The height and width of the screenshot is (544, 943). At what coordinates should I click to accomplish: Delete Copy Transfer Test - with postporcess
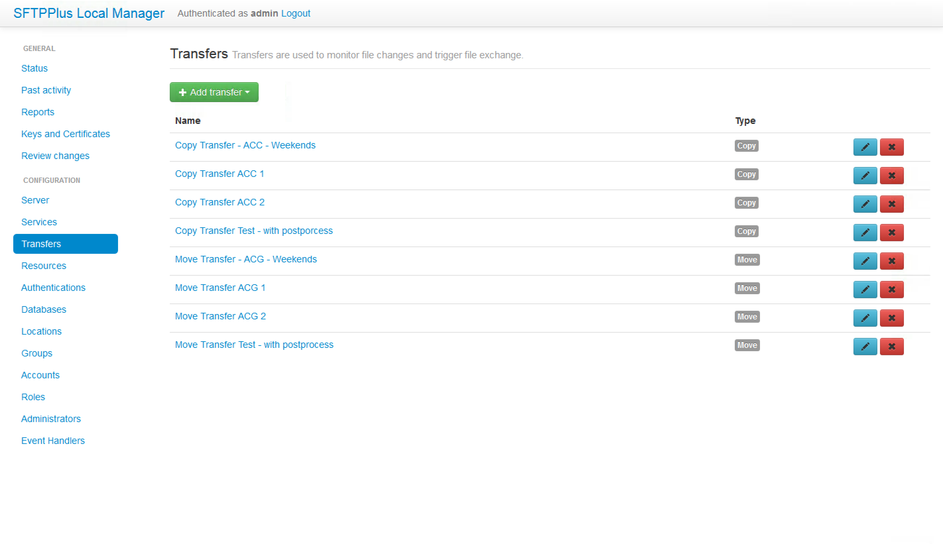[891, 232]
